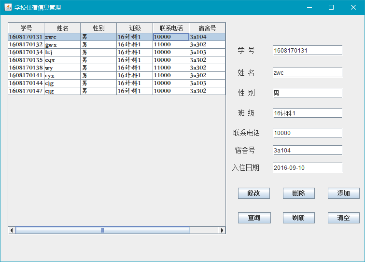The width and height of the screenshot is (365, 262).
Task: Click the Java app icon in title bar
Action: pos(8,7)
